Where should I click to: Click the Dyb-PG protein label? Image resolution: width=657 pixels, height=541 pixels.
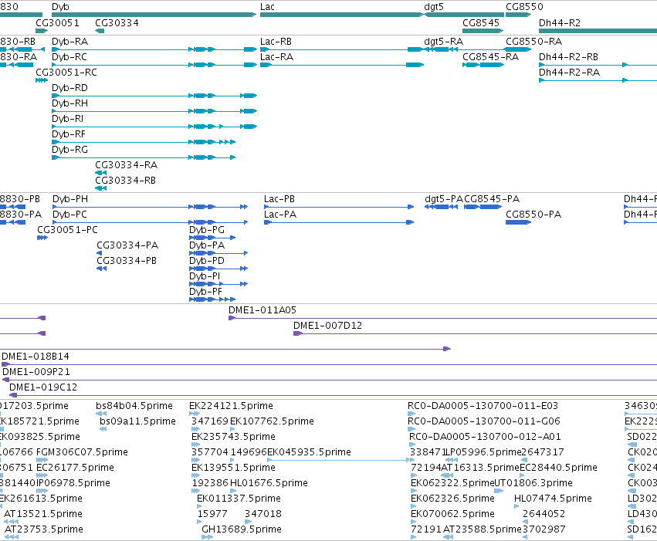pos(207,230)
